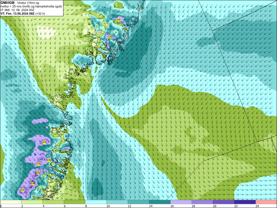Click the 0–2 m/s pale yellow legend swatch
This screenshot has width=277, height=208.
(x=11, y=202)
